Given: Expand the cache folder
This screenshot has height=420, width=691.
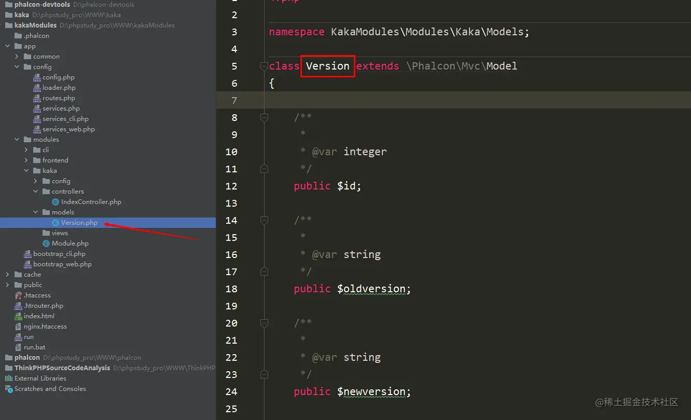Looking at the screenshot, I should point(8,275).
